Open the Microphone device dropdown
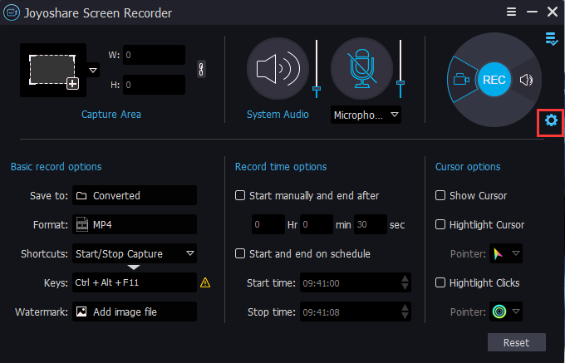Screen dimensions: 565x363 pos(366,115)
